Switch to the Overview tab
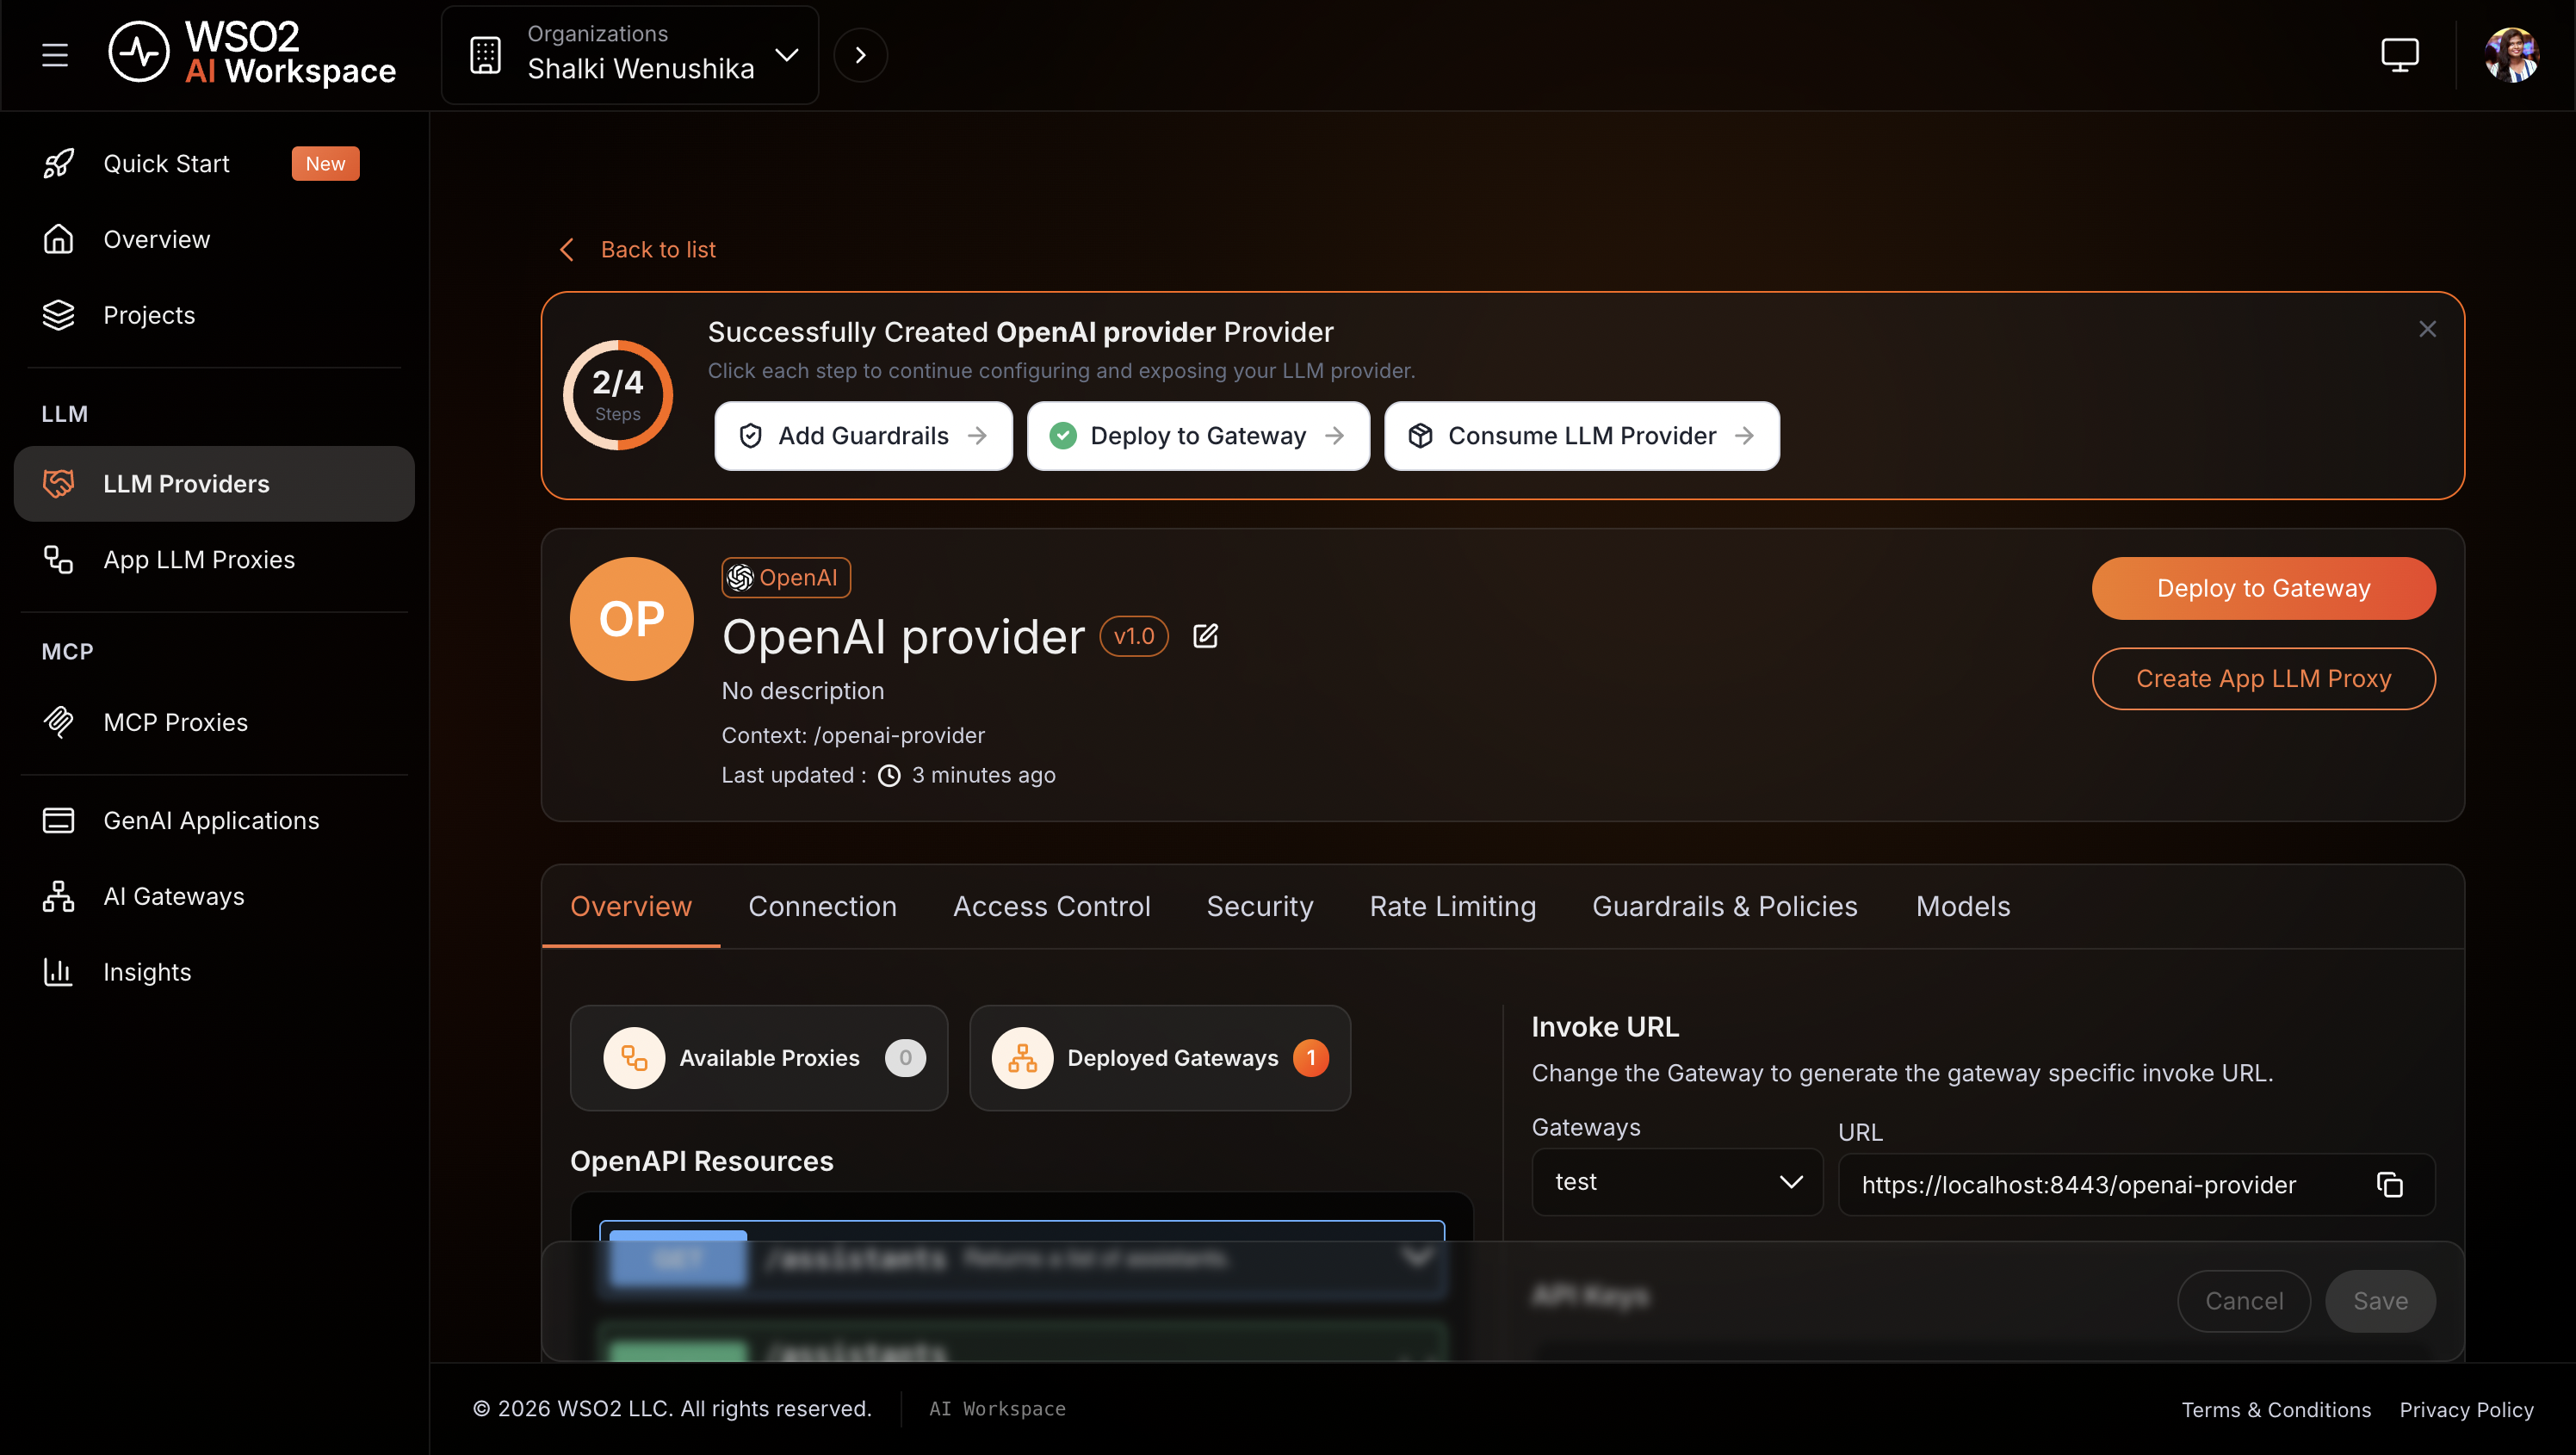 coord(630,907)
